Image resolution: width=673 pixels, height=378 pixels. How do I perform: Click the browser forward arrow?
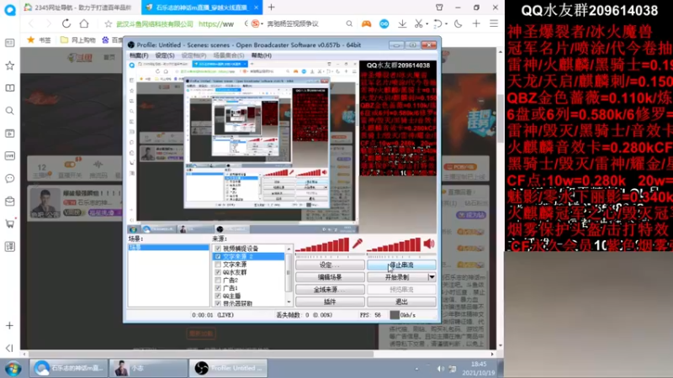[48, 24]
